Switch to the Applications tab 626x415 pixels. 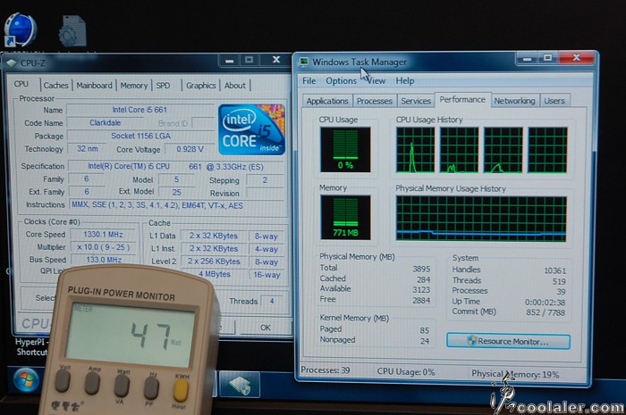(327, 101)
